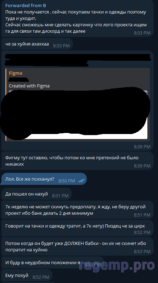The image size is (158, 283).
Task: Click the message "Говорит на тачки и одежду"
Action: [x=78, y=228]
